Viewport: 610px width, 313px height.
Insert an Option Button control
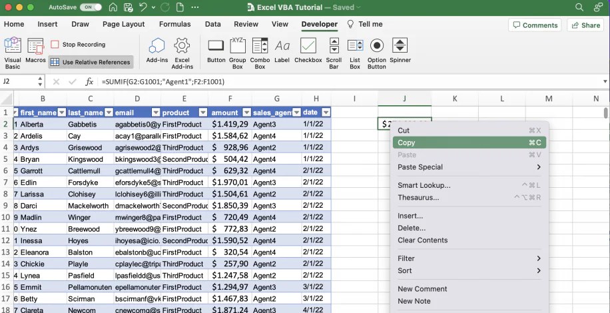tap(376, 53)
